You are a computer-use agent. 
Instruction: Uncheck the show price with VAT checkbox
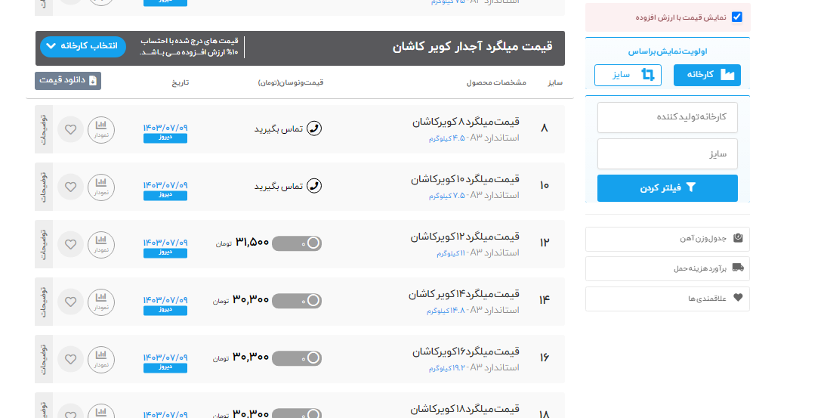pos(736,17)
